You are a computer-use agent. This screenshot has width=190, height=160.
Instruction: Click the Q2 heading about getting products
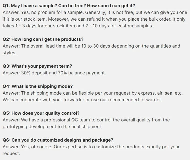tap(43, 39)
